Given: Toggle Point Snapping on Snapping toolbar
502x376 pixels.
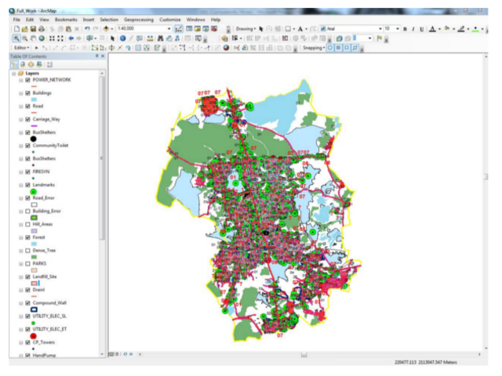Looking at the screenshot, I should (x=329, y=48).
